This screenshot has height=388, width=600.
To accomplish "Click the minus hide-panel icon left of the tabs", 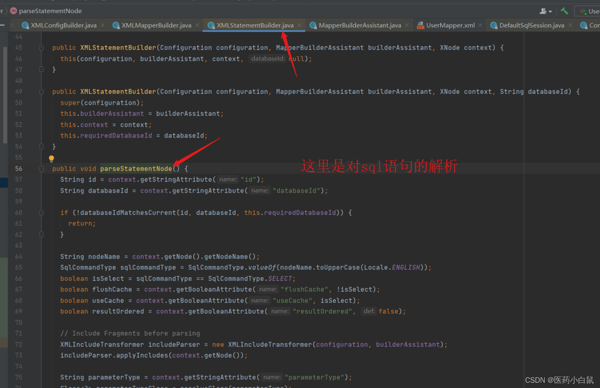I will (x=2, y=25).
